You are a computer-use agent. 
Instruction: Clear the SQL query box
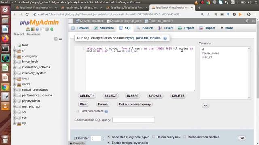point(84,104)
